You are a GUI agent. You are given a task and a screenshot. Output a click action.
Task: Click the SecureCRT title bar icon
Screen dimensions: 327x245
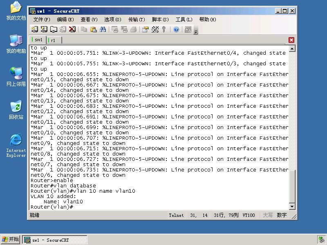[33, 11]
